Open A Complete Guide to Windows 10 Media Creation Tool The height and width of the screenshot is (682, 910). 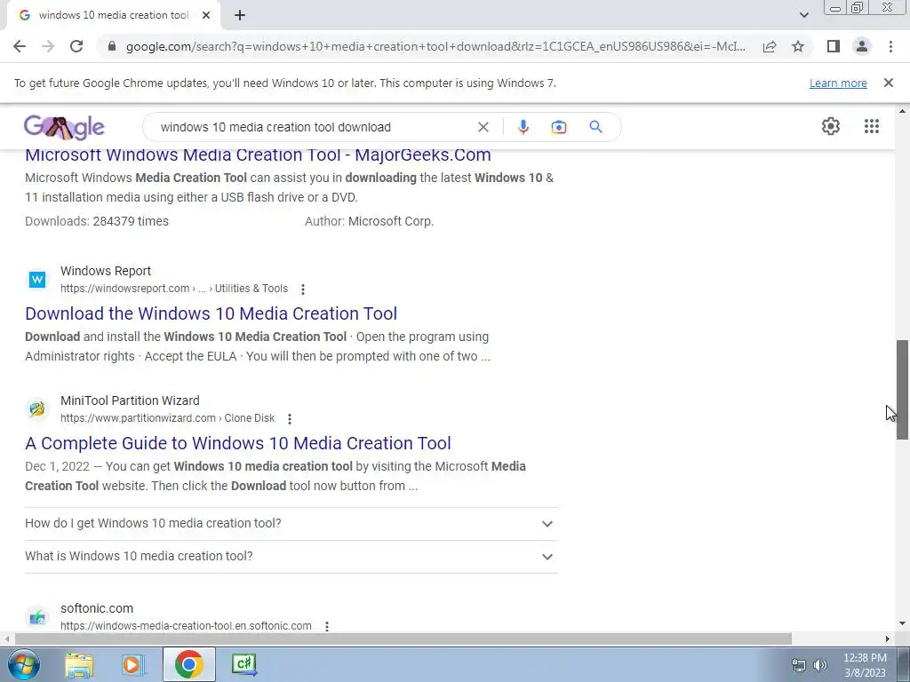(238, 444)
